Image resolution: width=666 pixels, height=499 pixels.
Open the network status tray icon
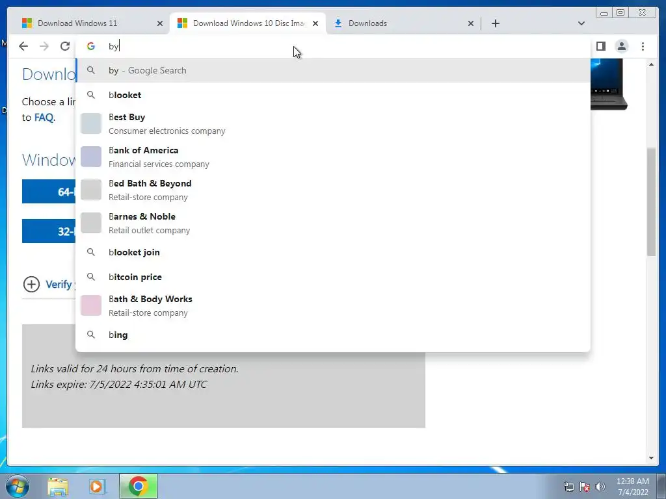click(x=568, y=487)
